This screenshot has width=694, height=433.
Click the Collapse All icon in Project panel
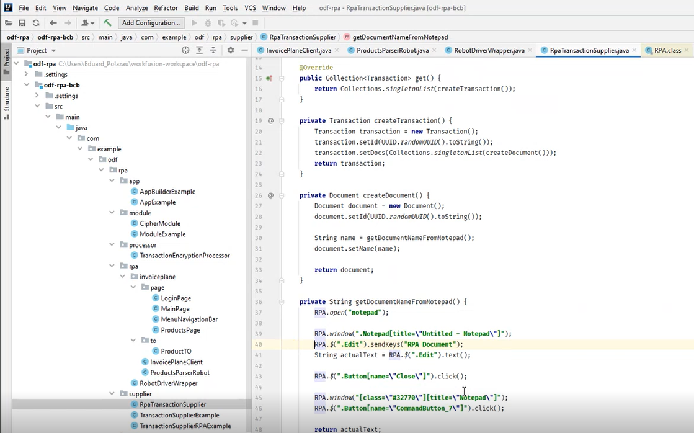click(213, 50)
